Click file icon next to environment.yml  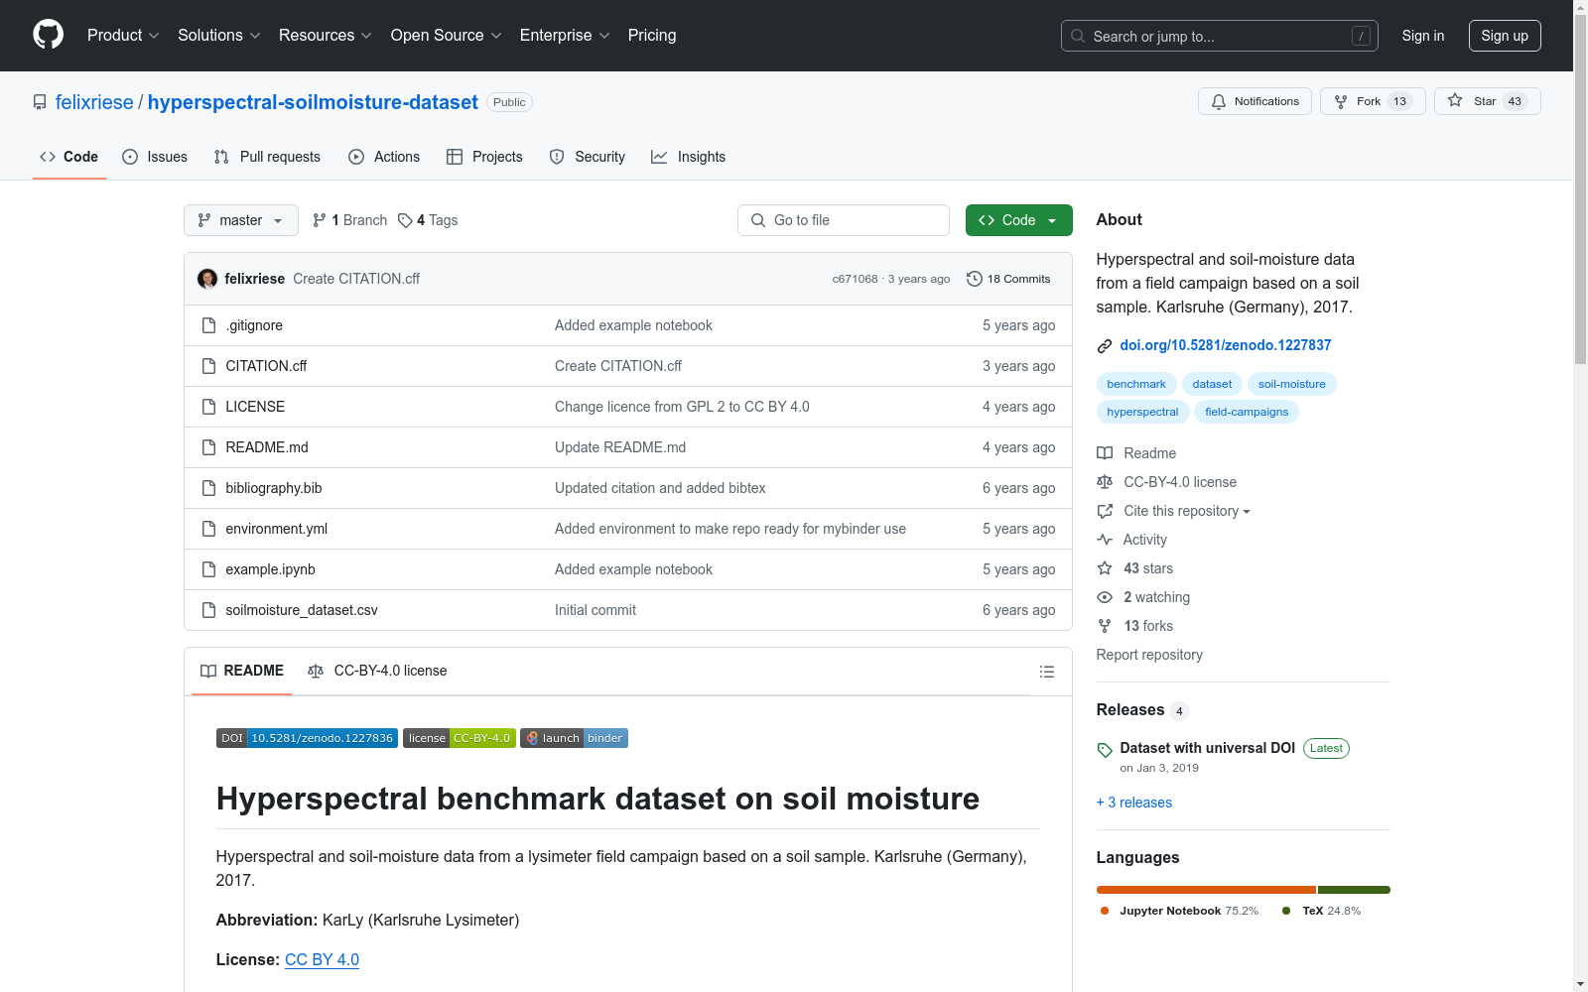click(208, 529)
